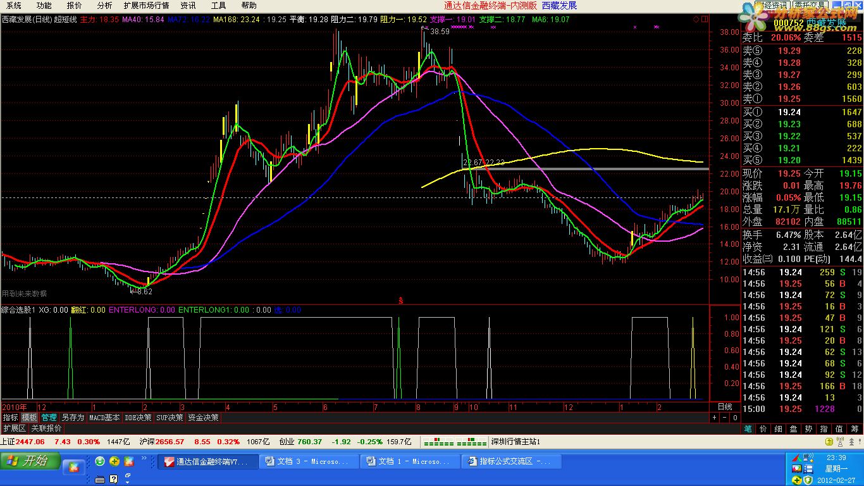The width and height of the screenshot is (864, 486).
Task: Switch to the MACD基本 indicator template
Action: tap(104, 418)
